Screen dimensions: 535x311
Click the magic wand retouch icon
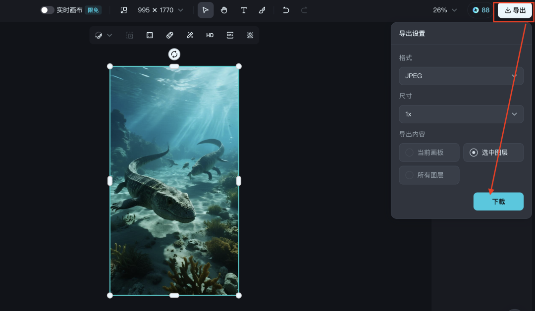pyautogui.click(x=190, y=35)
